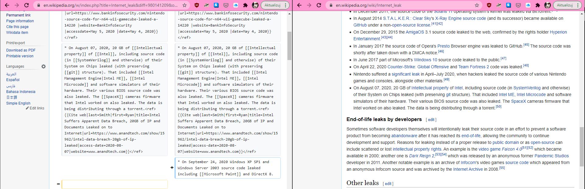Open Cite this page link

[17, 27]
